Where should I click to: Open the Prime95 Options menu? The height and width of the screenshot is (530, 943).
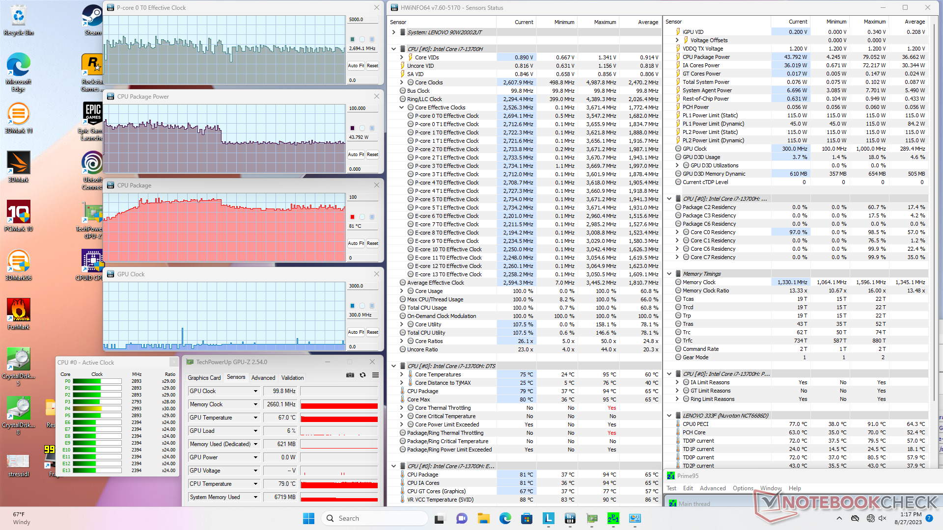point(743,488)
